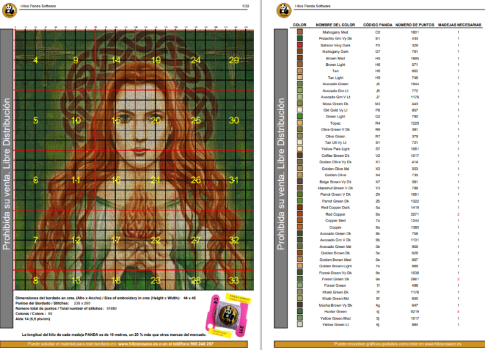Click grid section number 4
The image size is (485, 350).
(36, 60)
